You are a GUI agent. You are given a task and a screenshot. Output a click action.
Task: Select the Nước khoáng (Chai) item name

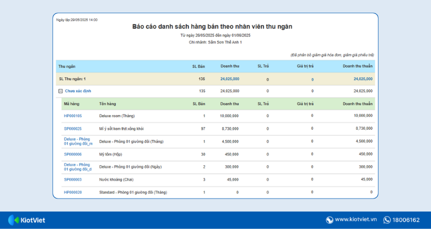(x=116, y=179)
